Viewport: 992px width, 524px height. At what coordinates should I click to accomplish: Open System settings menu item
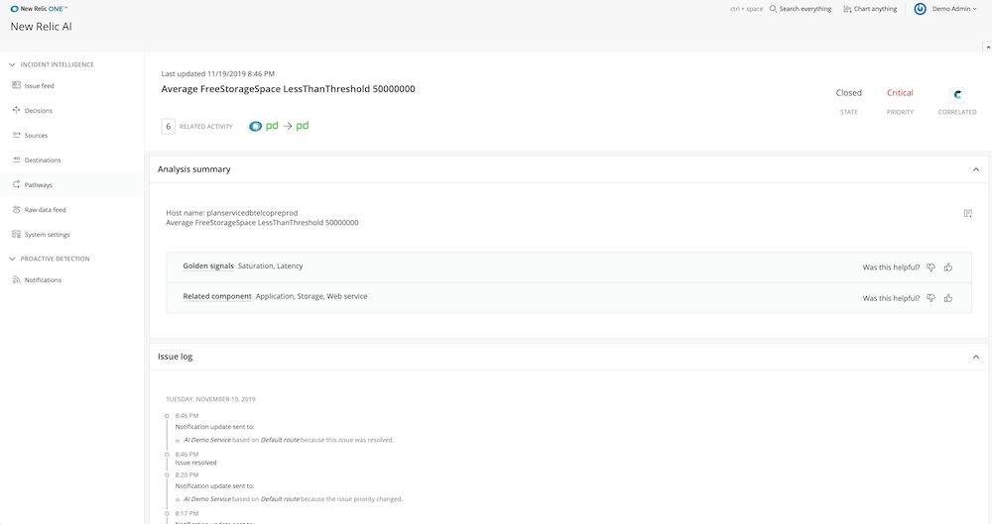(x=48, y=235)
